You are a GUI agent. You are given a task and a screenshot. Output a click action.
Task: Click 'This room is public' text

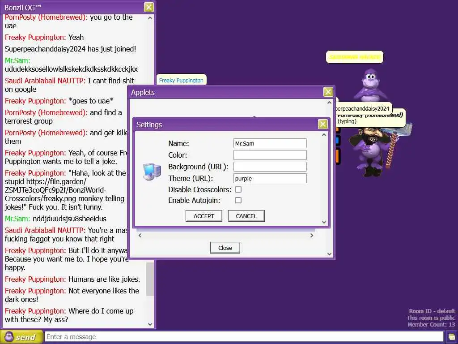(431, 318)
